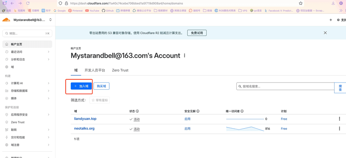Click the Cloudflare logo
The height and width of the screenshot is (158, 346).
click(x=6, y=20)
